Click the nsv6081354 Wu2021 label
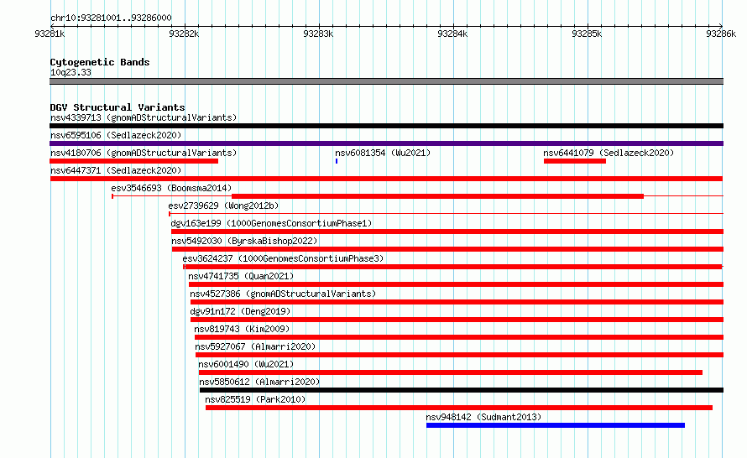 click(x=383, y=153)
